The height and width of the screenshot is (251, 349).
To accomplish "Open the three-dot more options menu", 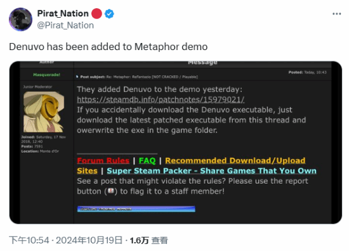I will [337, 14].
